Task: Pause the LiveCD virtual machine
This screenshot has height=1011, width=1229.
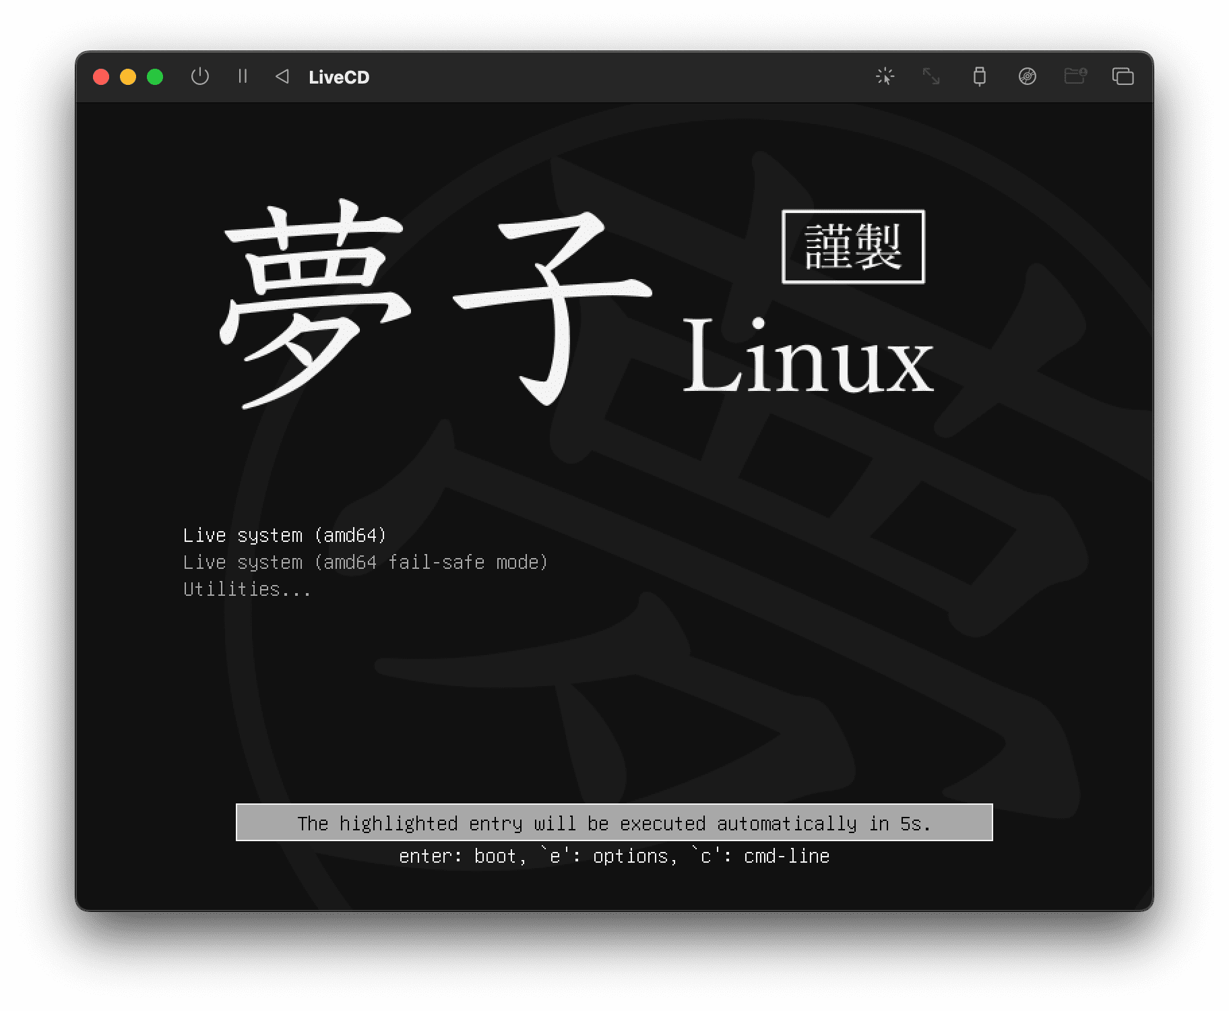Action: click(x=243, y=76)
